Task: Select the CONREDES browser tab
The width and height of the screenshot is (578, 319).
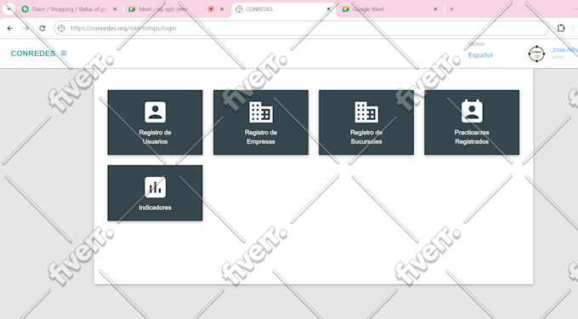Action: pos(283,9)
